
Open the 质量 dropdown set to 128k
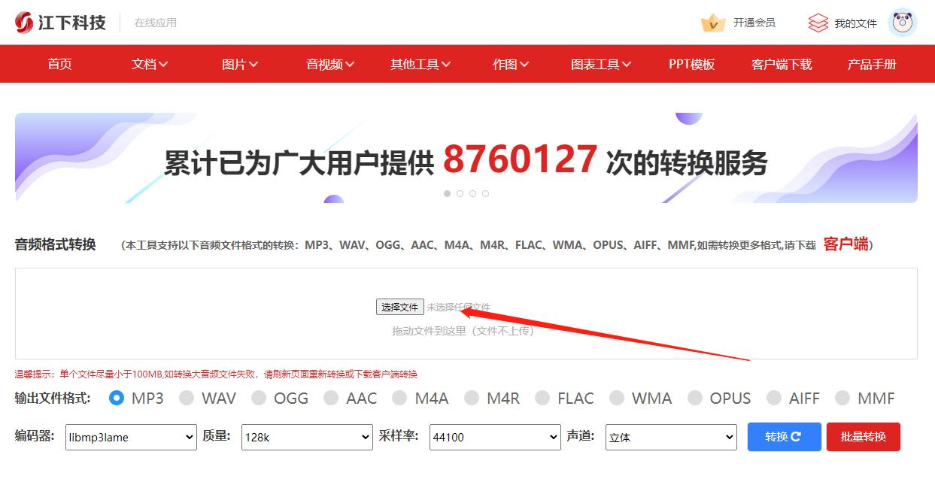(x=306, y=437)
